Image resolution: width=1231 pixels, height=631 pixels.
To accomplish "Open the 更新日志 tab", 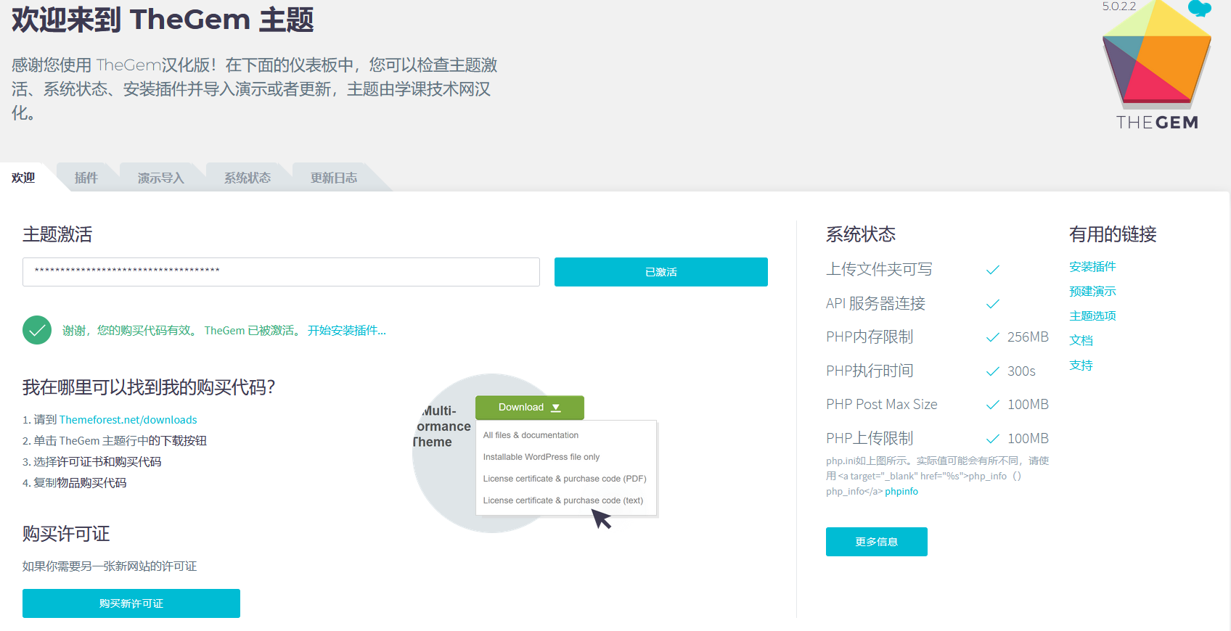I will [x=334, y=178].
